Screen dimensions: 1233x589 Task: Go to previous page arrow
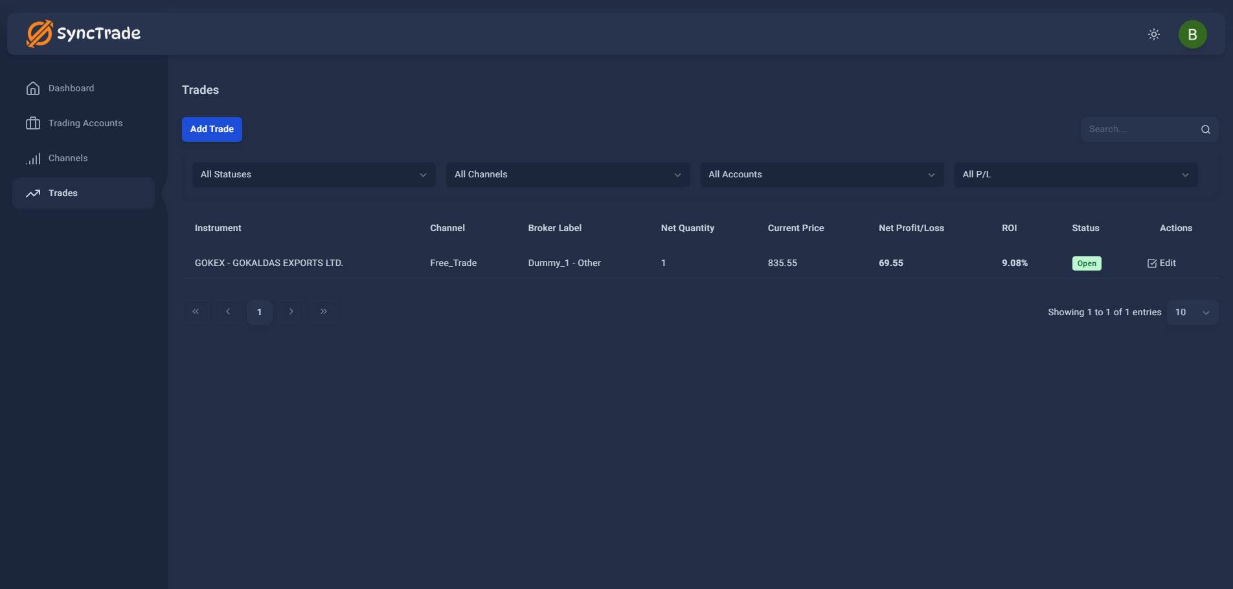tap(228, 312)
